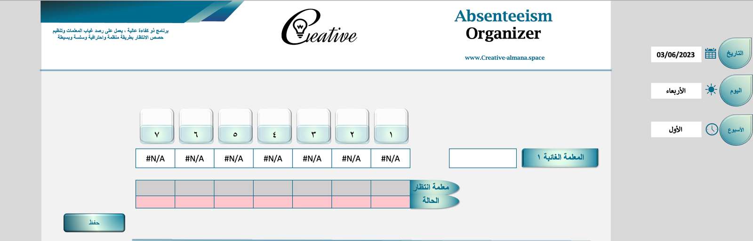Click the pink status cell under period ١
Screen dimensions: 753x241
click(x=390, y=202)
